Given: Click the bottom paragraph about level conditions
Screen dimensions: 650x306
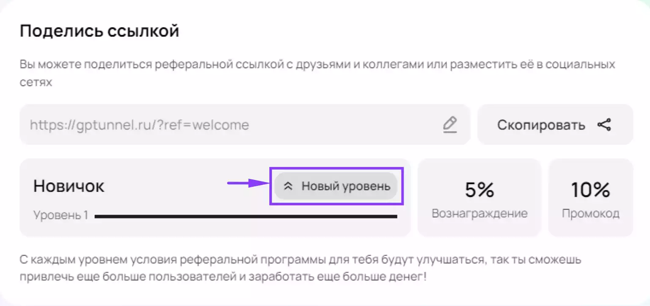Looking at the screenshot, I should pos(300,268).
